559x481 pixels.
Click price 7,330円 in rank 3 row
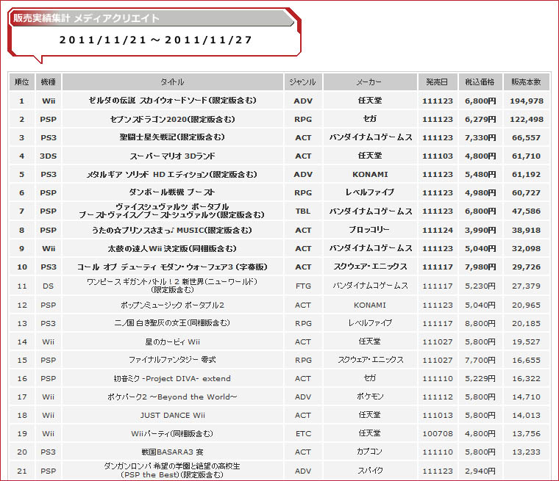[480, 138]
